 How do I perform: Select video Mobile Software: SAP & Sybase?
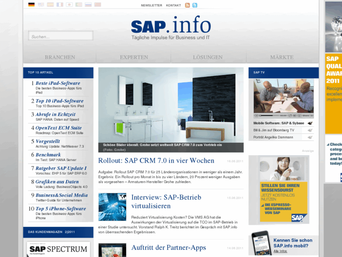click(x=278, y=123)
